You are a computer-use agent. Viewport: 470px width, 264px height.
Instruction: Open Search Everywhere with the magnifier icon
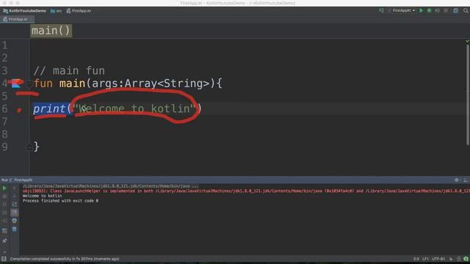coord(466,11)
